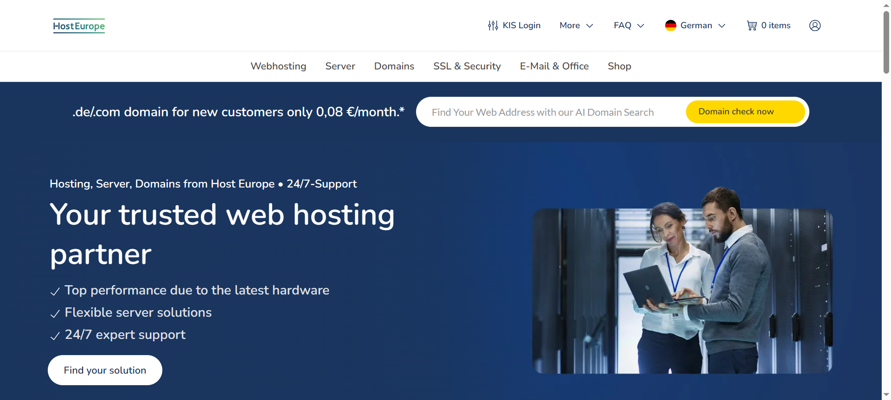
Task: Select the Server menu item
Action: [340, 66]
